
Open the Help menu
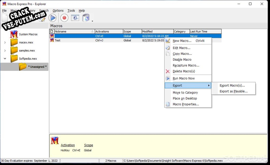pyautogui.click(x=82, y=10)
